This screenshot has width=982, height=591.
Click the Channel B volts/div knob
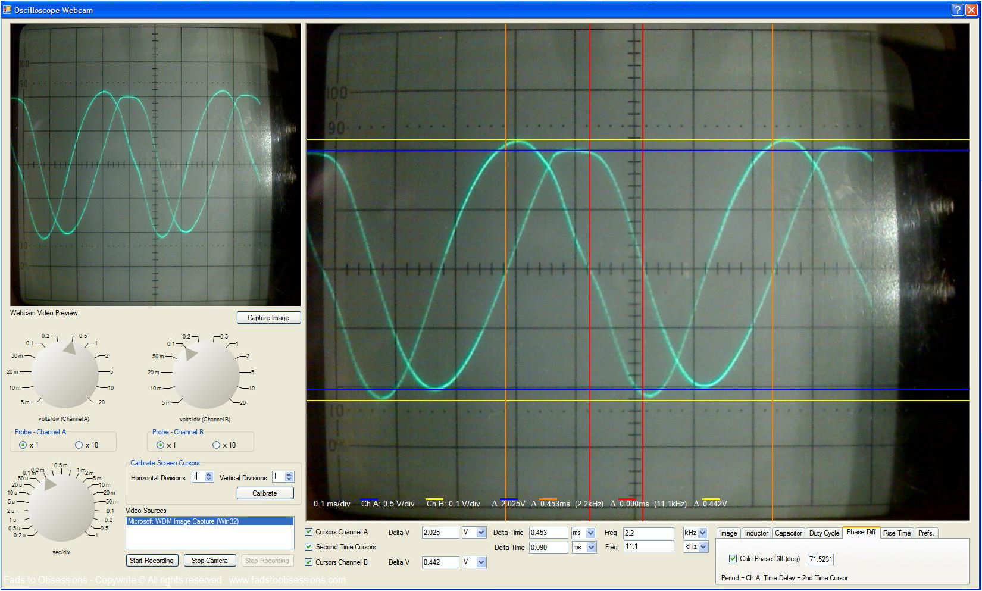(x=205, y=374)
